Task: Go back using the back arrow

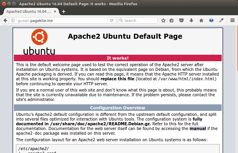Action: point(5,21)
